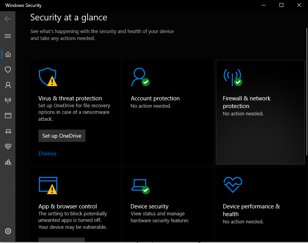The width and height of the screenshot is (308, 243).
Task: Open Account protection person icon in sidebar
Action: click(x=8, y=85)
